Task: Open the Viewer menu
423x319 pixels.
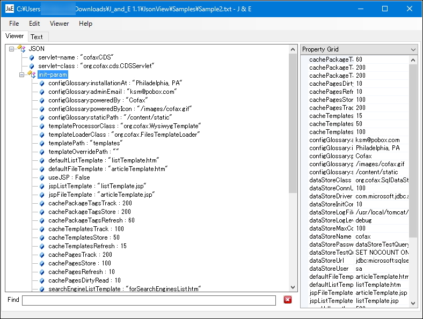Action: point(60,24)
